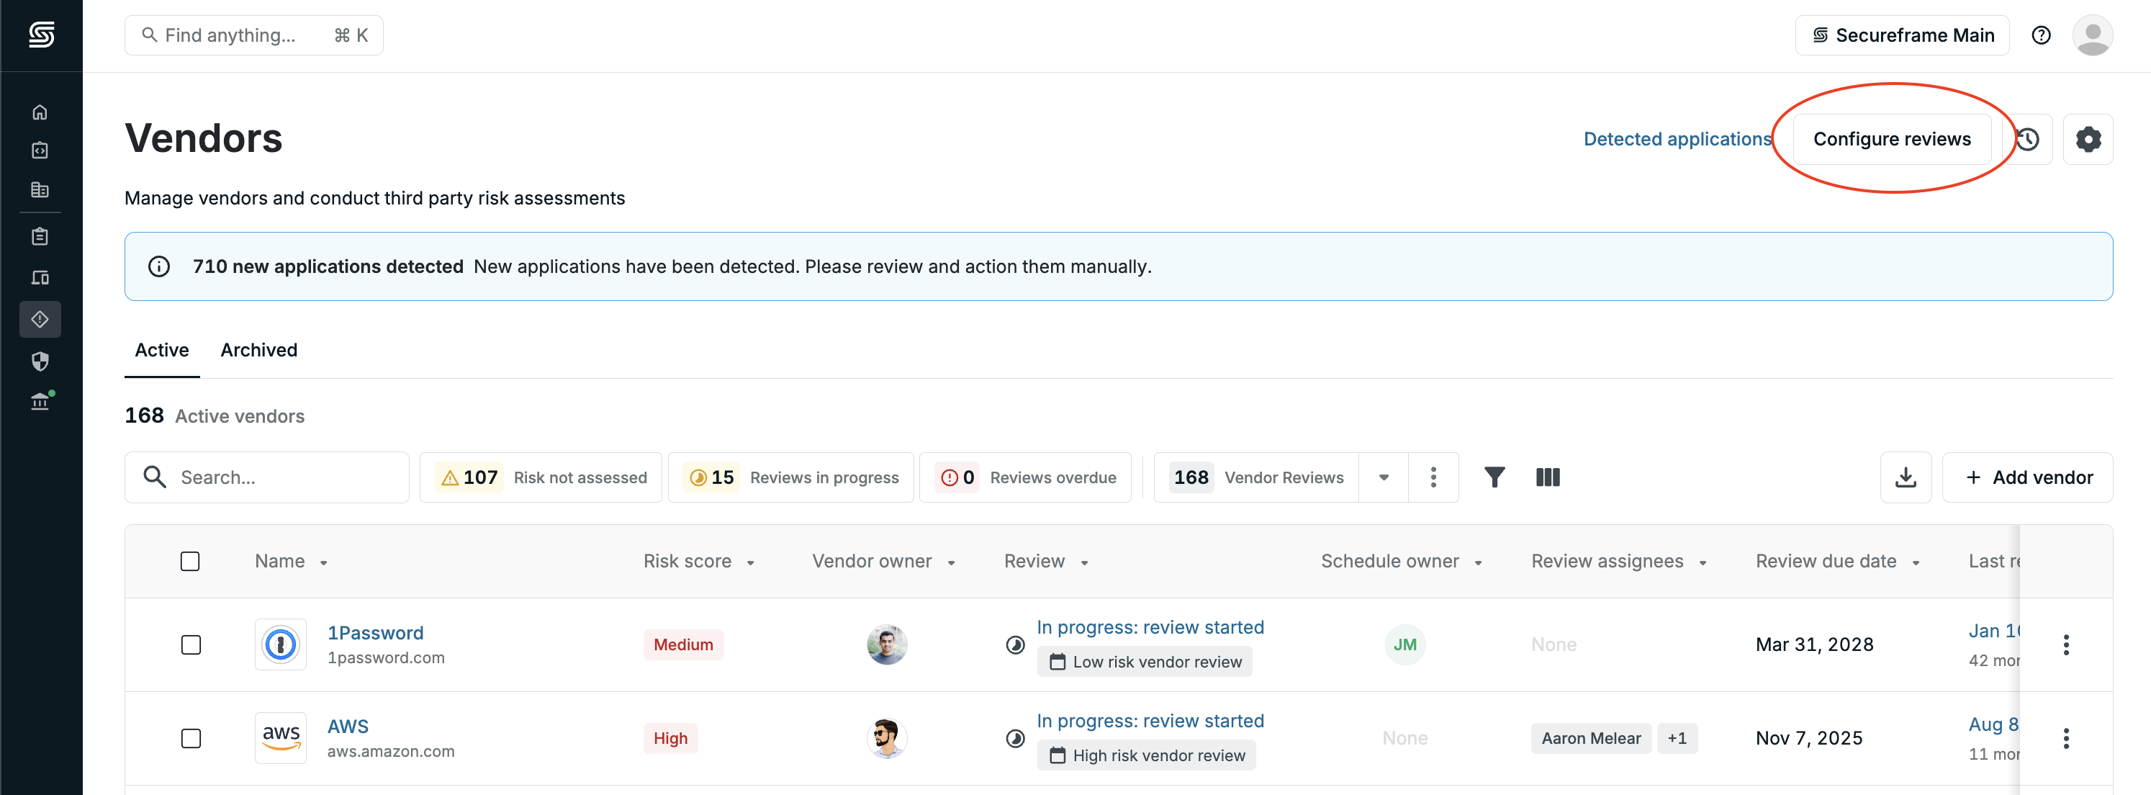Check the checkbox for the 1Password row
2151x795 pixels.
(x=191, y=644)
